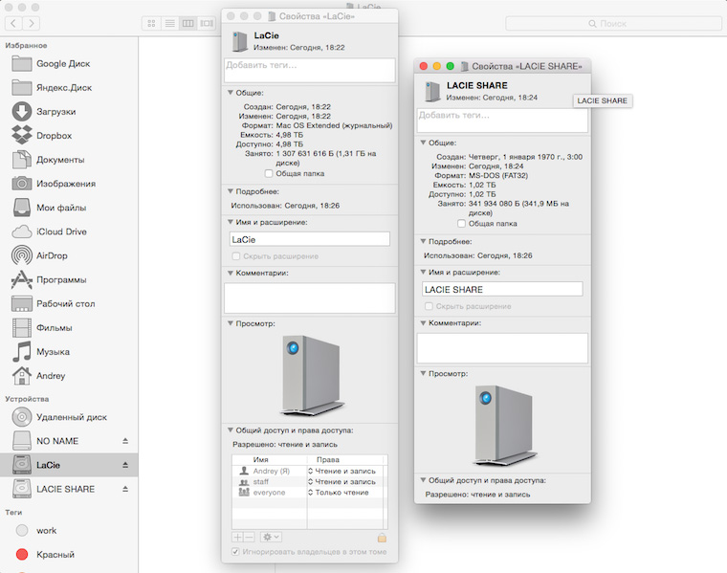
Task: Toggle ignore ownership on this volume checkbox
Action: click(x=237, y=552)
